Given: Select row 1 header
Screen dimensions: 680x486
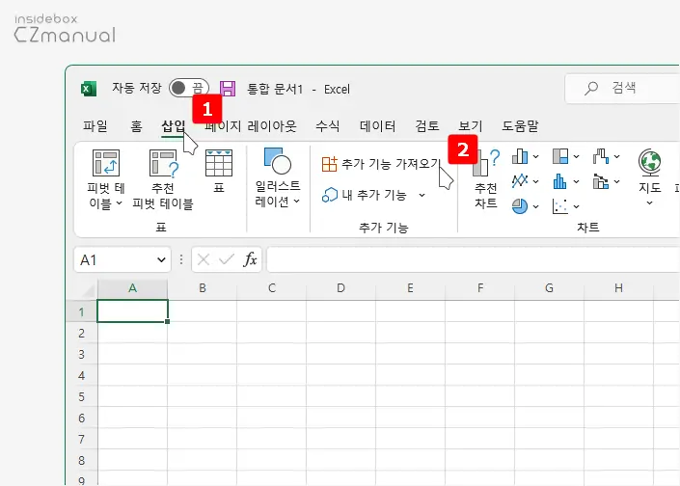Looking at the screenshot, I should (82, 311).
